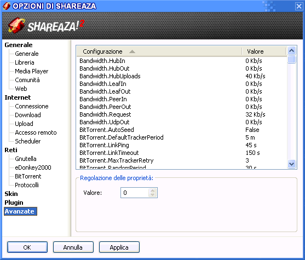Select the Bandwidth.PeerIn setting row
The width and height of the screenshot is (305, 260).
click(182, 99)
